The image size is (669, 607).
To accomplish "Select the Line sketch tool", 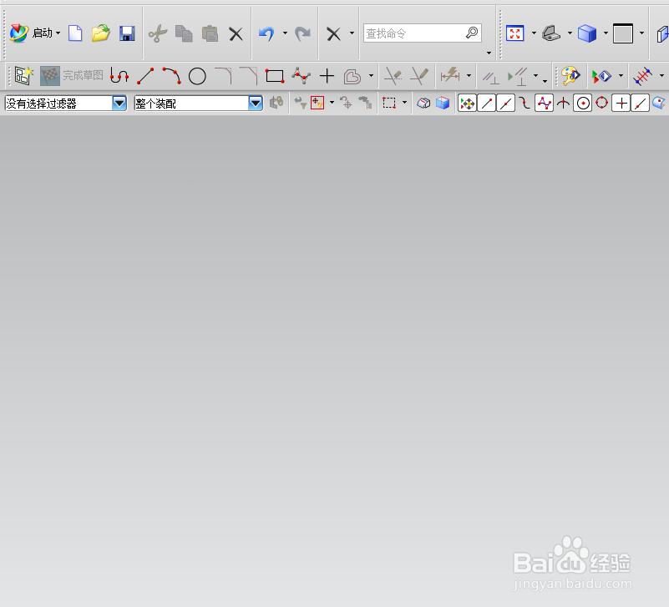I will coord(145,76).
